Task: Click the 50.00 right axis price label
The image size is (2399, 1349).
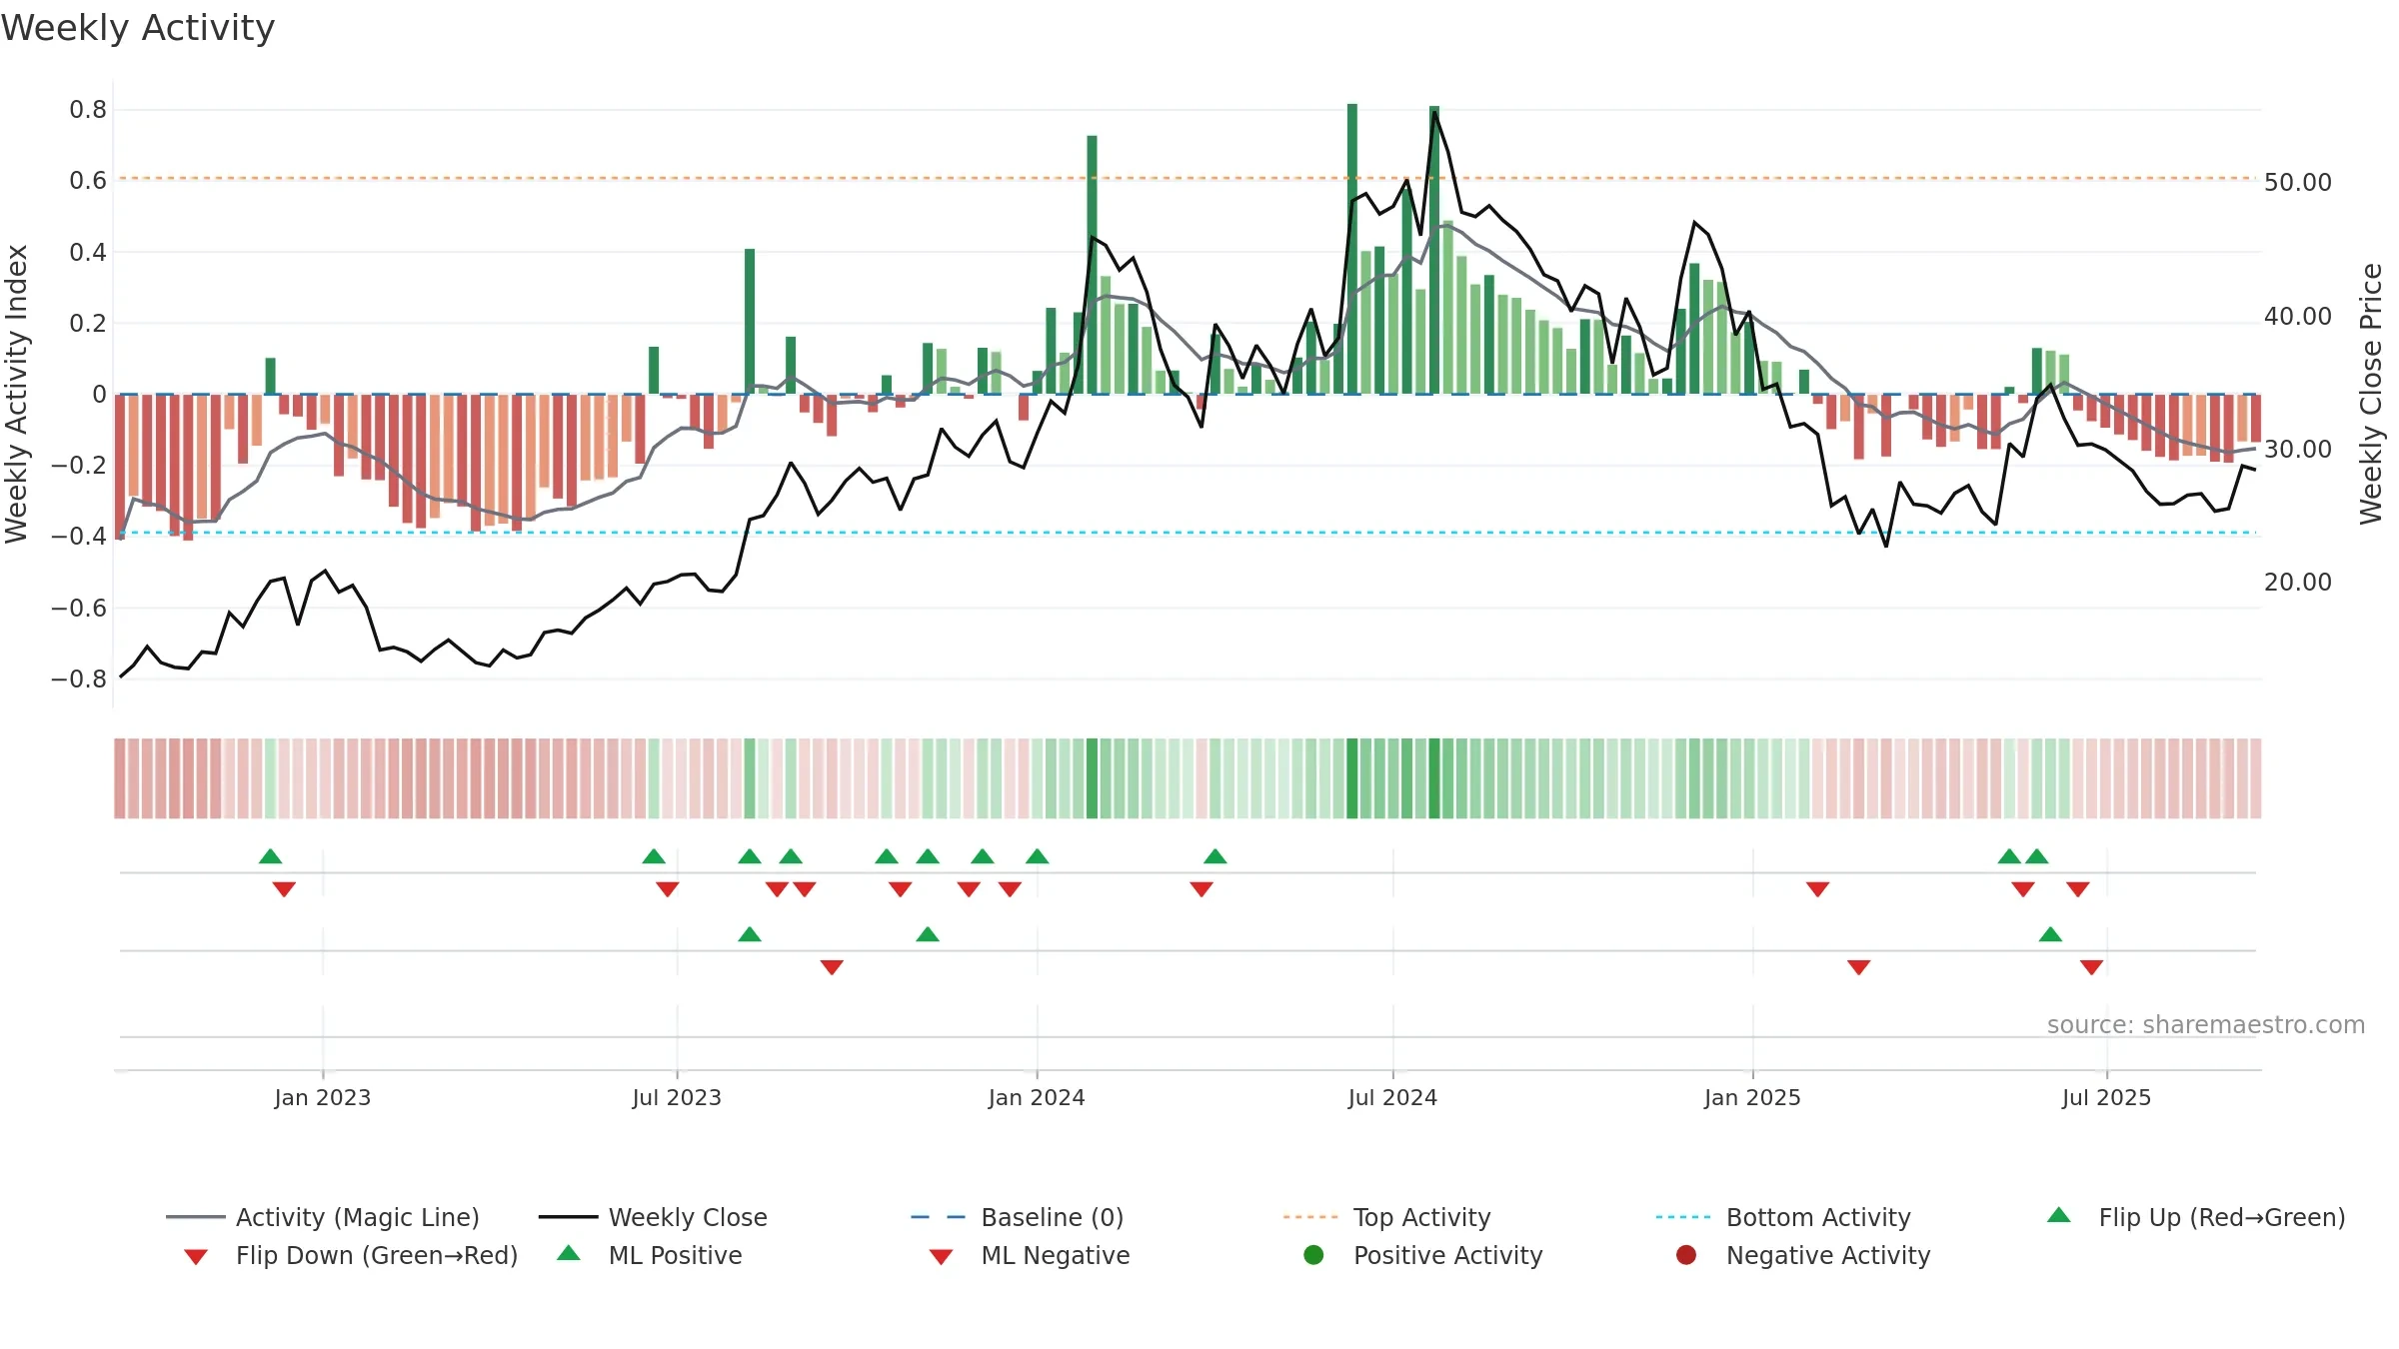Action: pyautogui.click(x=2297, y=182)
